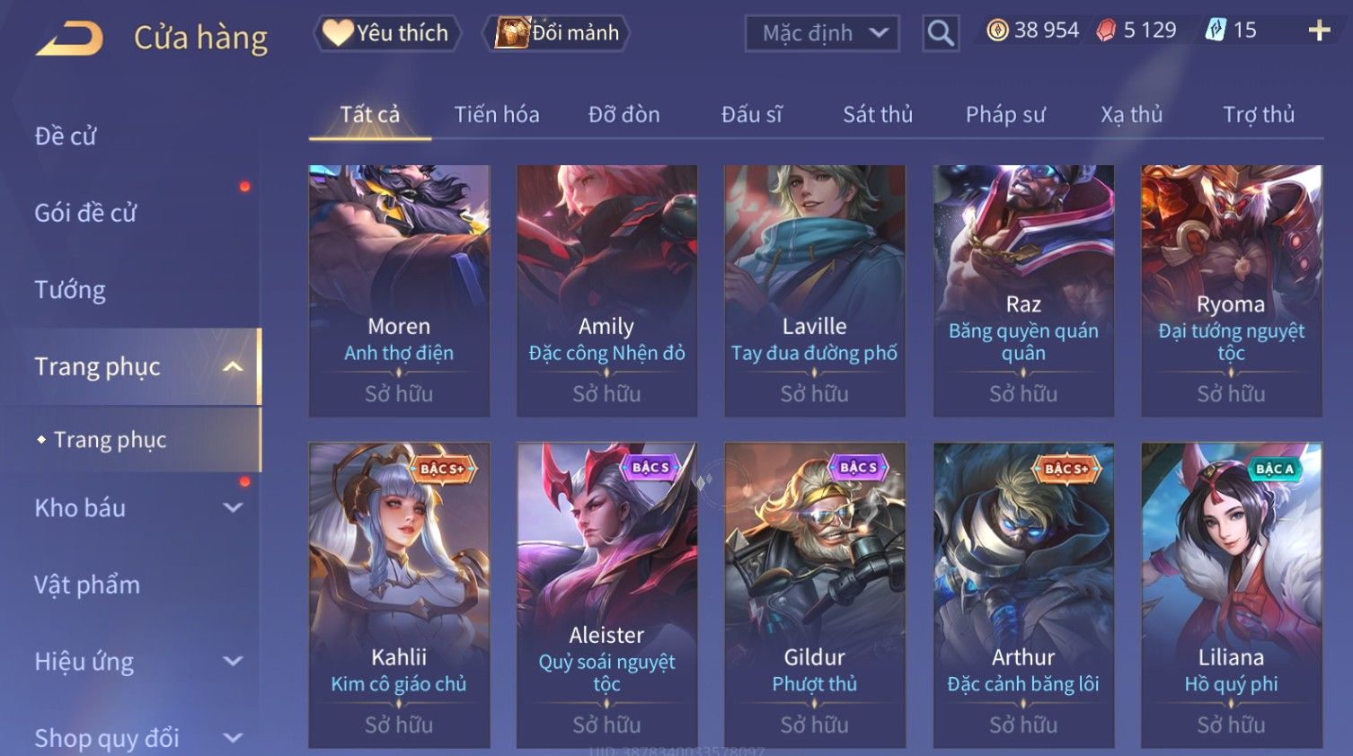Screen dimensions: 1353x756
Task: Switch to the Pháp sư tab
Action: (1005, 115)
